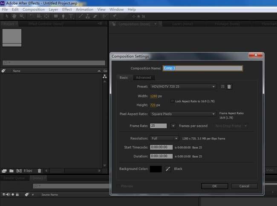The width and height of the screenshot is (277, 206).
Task: Expand the Resolution dropdown set to Full
Action: click(x=164, y=138)
